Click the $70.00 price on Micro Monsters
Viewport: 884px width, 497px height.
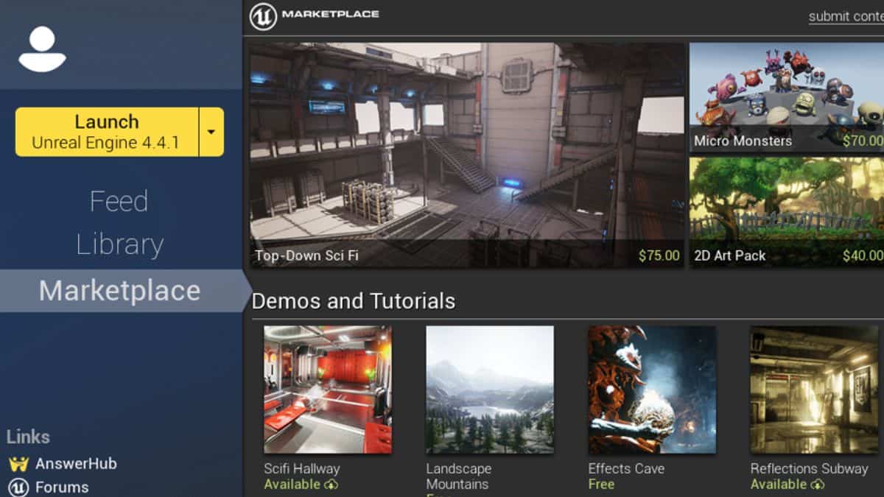coord(863,141)
